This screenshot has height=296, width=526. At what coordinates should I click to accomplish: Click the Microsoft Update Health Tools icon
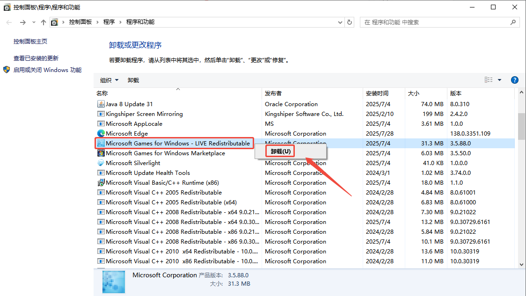[101, 173]
